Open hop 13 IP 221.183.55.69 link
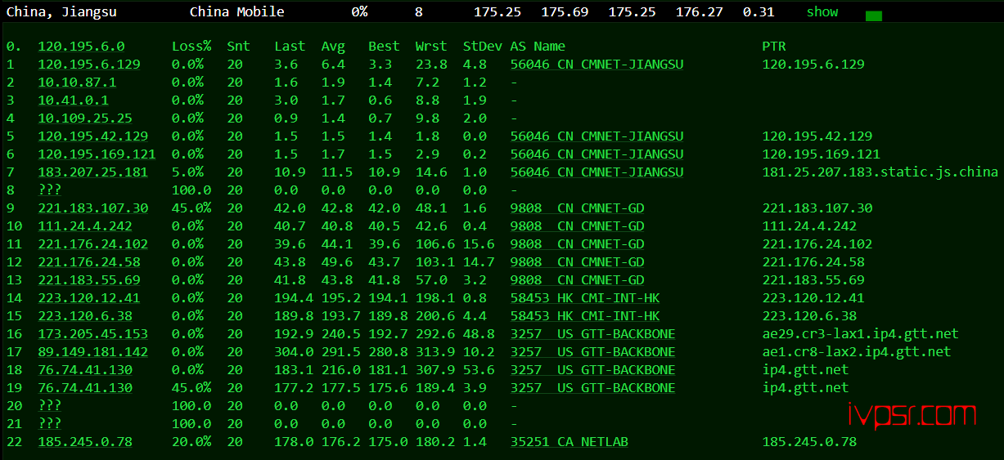This screenshot has height=460, width=1004. (x=89, y=280)
